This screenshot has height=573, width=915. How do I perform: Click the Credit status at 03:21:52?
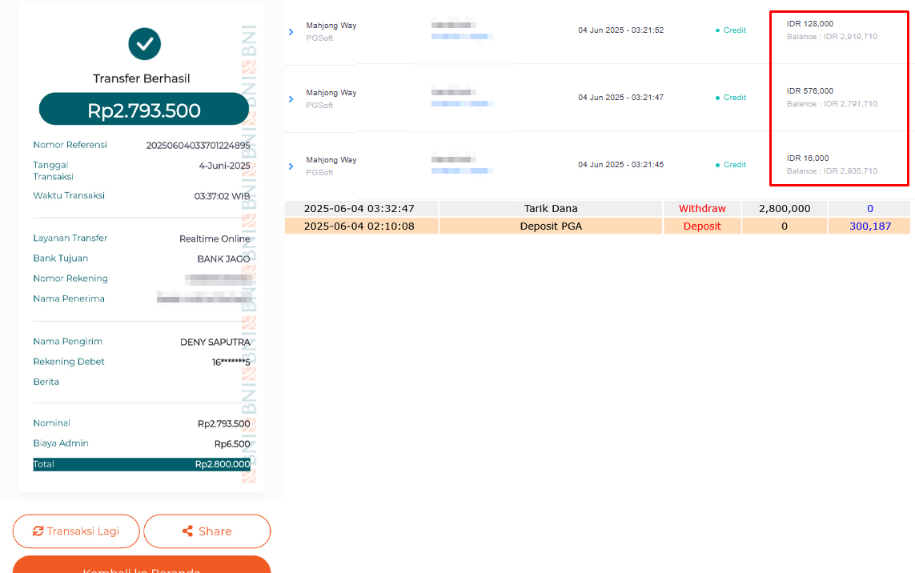point(731,30)
